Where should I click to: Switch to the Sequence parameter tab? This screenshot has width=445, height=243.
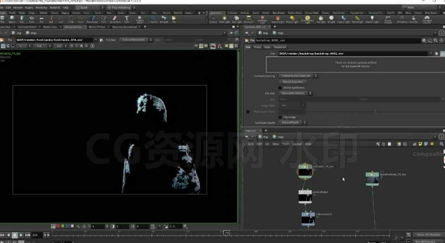point(280,47)
